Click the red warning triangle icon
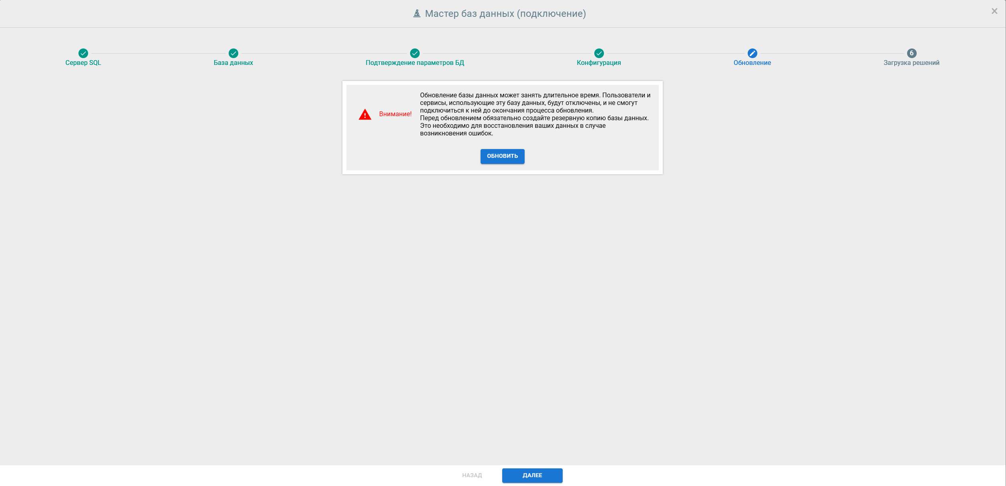 click(x=365, y=114)
